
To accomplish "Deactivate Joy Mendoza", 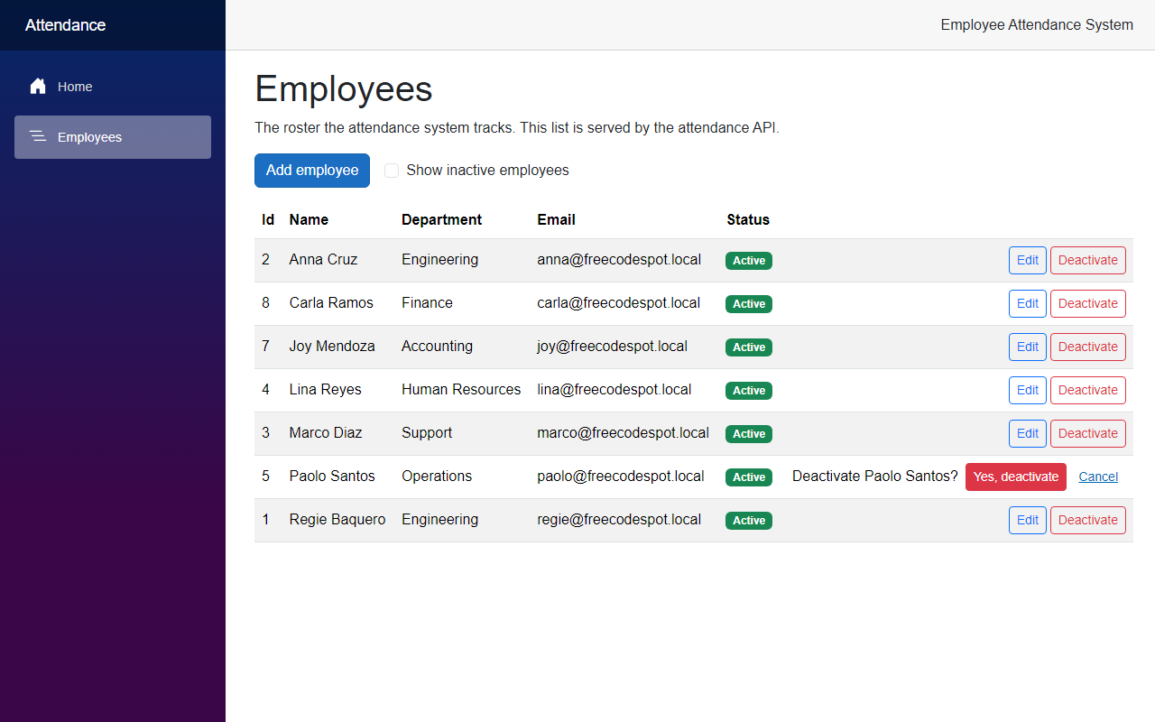I will 1088,347.
